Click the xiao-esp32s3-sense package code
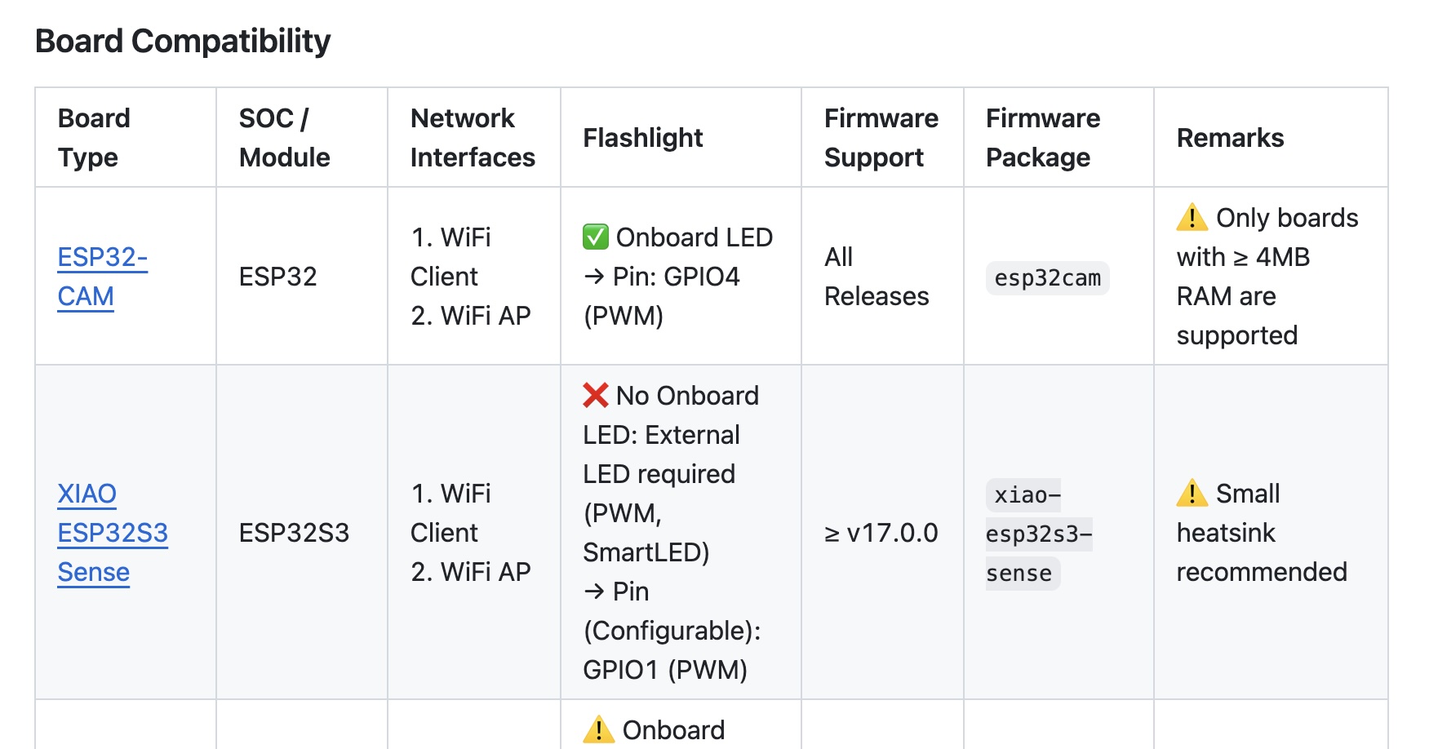The height and width of the screenshot is (749, 1438). coord(1037,534)
